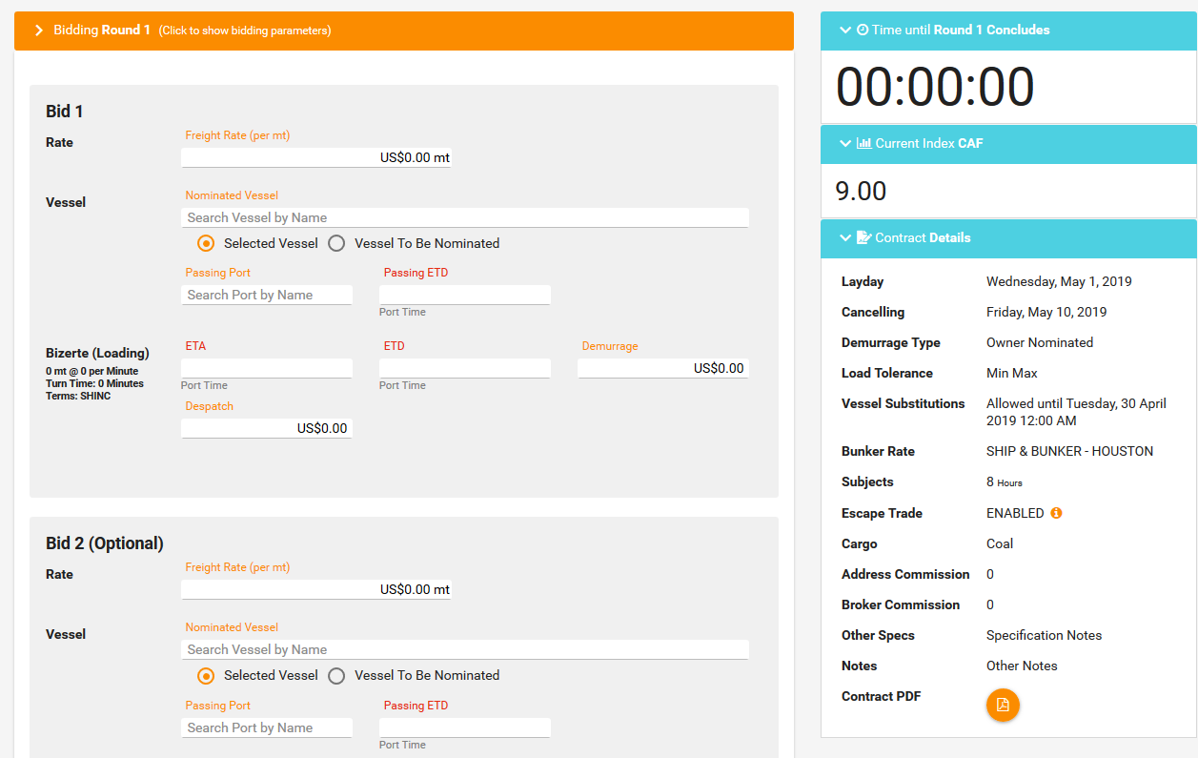The height and width of the screenshot is (758, 1198).
Task: Collapse the Time until Round 1 Concludes panel
Action: pyautogui.click(x=844, y=31)
